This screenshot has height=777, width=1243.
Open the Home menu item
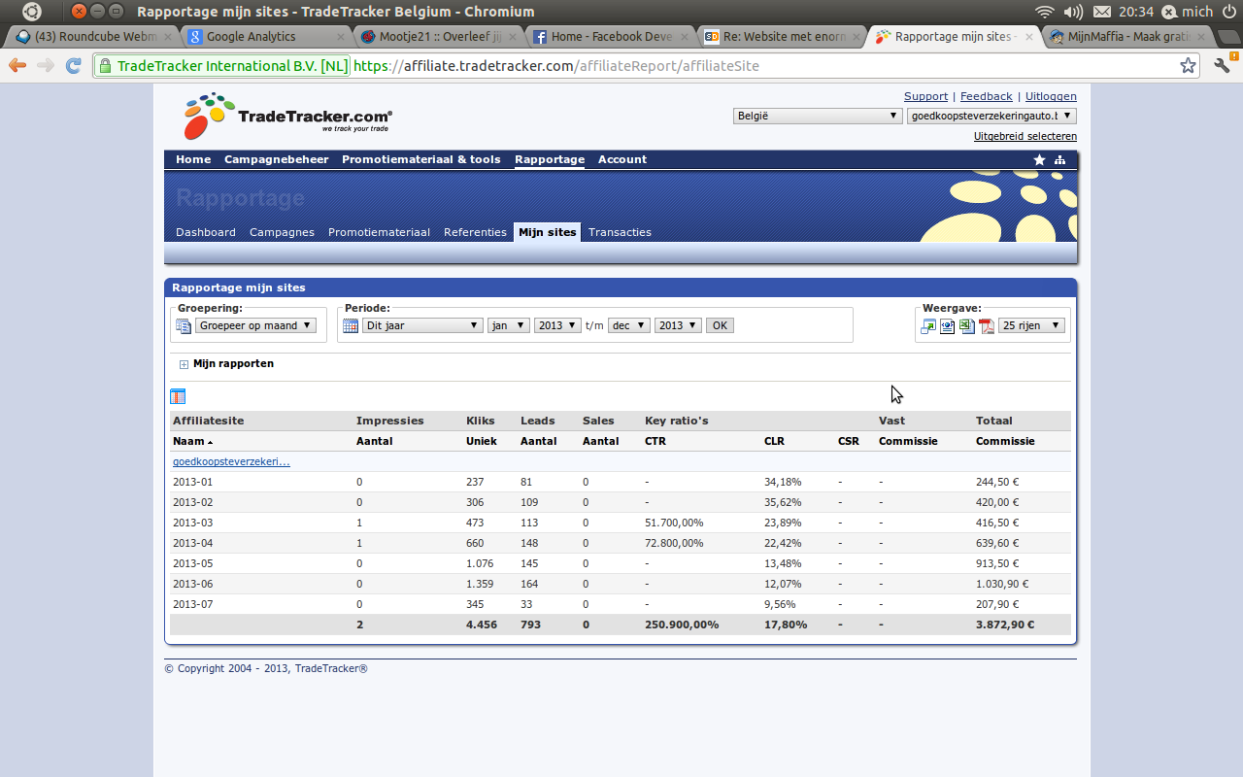[x=193, y=159]
